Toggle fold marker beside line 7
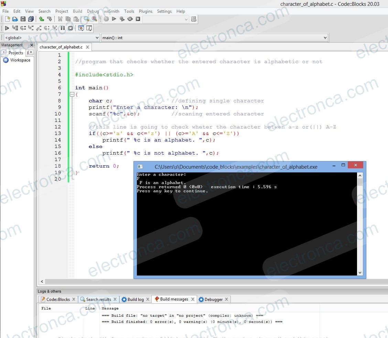Image resolution: width=388 pixels, height=338 pixels. 72,94
